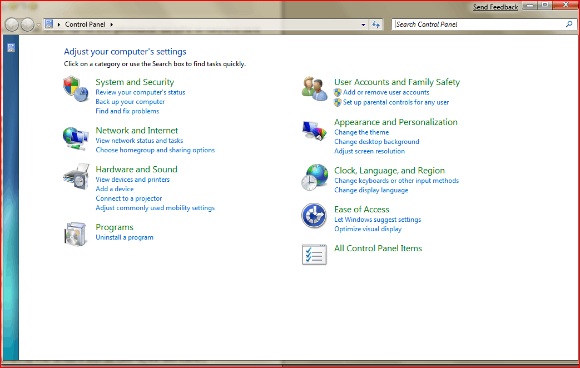
Task: Click the Clock, Language, and Region globe icon
Action: [314, 177]
